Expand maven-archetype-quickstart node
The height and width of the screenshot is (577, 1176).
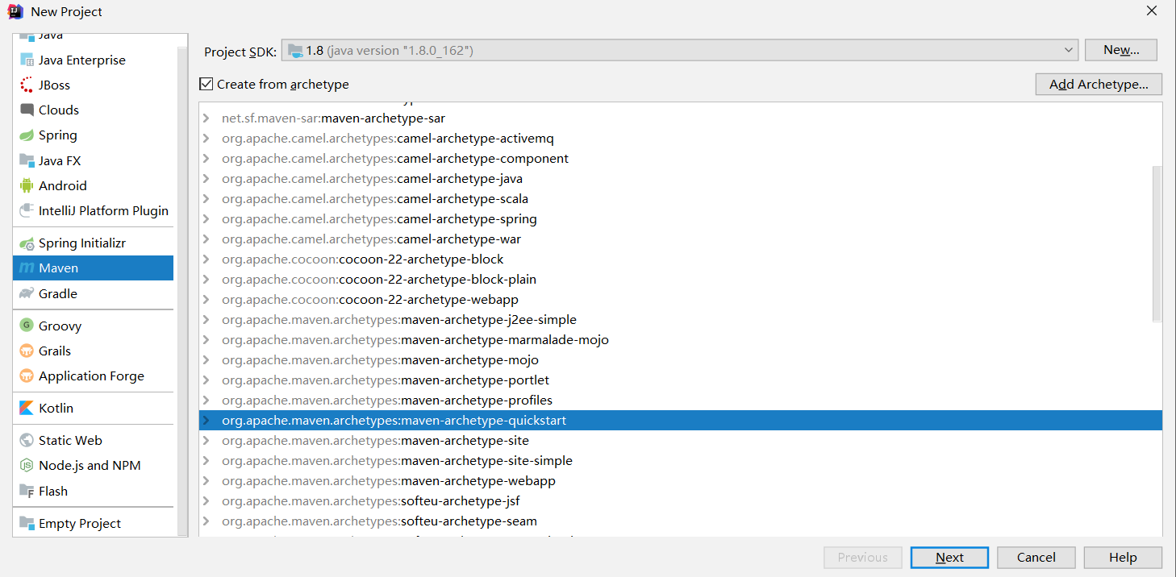pyautogui.click(x=206, y=421)
